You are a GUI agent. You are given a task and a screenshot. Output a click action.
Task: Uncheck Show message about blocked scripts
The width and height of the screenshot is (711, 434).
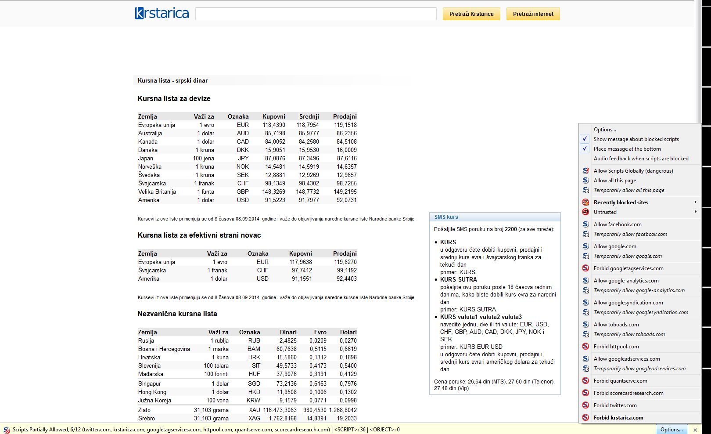click(x=636, y=139)
